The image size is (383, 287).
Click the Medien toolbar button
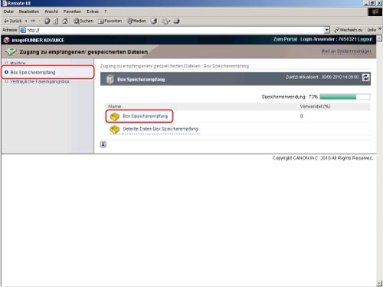coord(136,21)
